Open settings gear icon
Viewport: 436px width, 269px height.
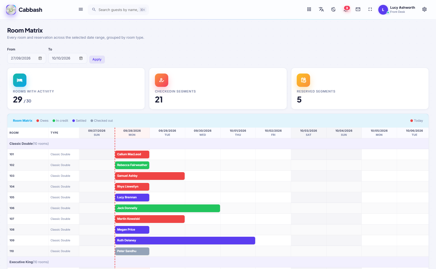(x=424, y=9)
